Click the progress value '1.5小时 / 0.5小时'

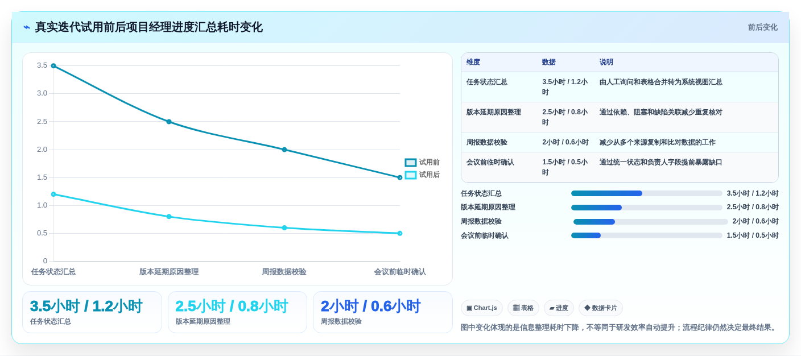[x=753, y=235]
